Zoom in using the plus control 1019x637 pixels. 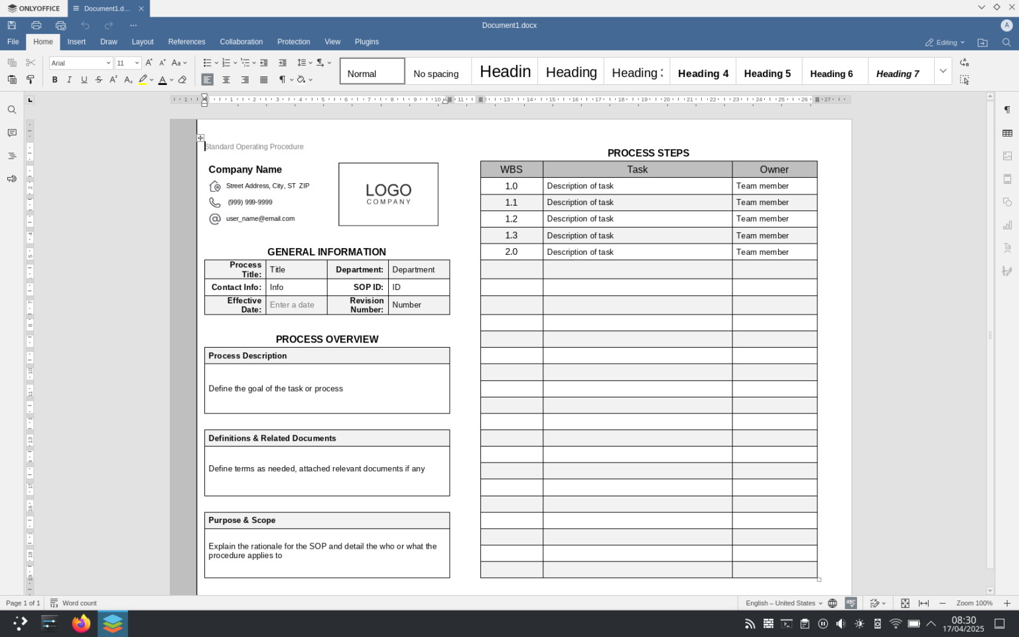(x=1007, y=602)
